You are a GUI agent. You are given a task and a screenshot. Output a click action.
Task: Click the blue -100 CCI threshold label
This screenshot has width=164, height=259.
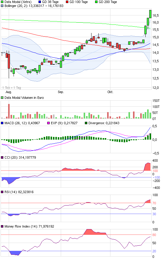coord(156,177)
